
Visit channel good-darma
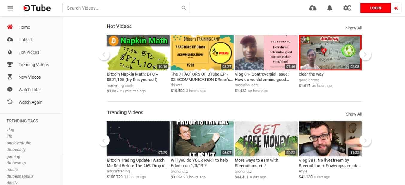pos(309,80)
